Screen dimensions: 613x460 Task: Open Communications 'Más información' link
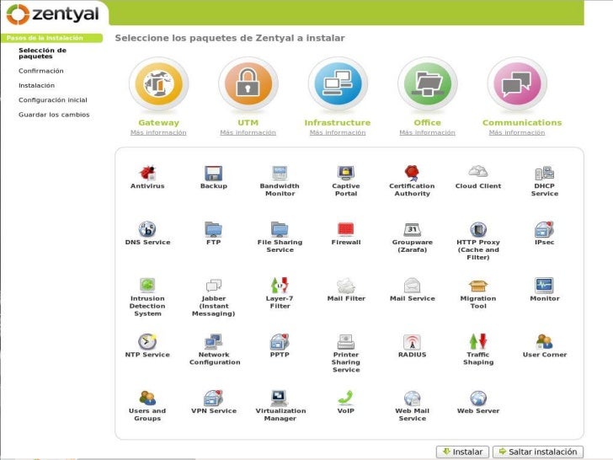[x=517, y=132]
